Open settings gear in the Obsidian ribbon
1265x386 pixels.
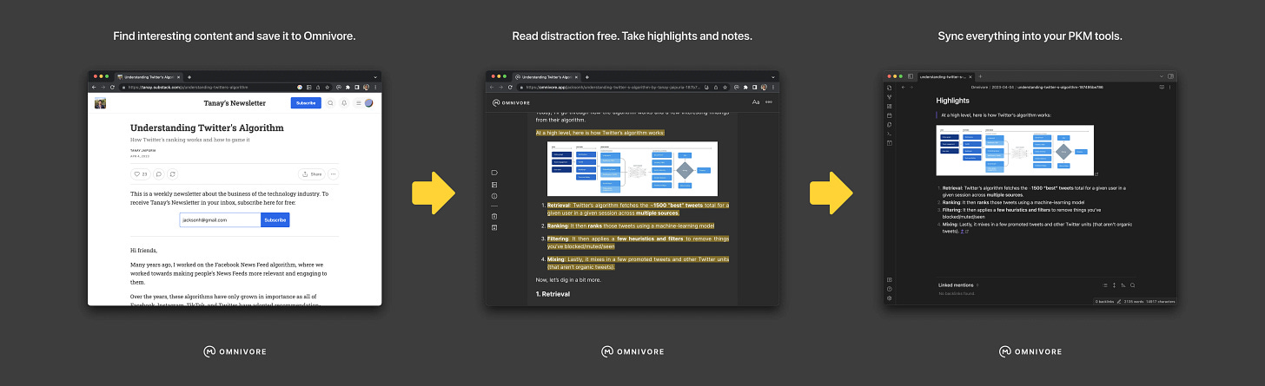tap(890, 298)
